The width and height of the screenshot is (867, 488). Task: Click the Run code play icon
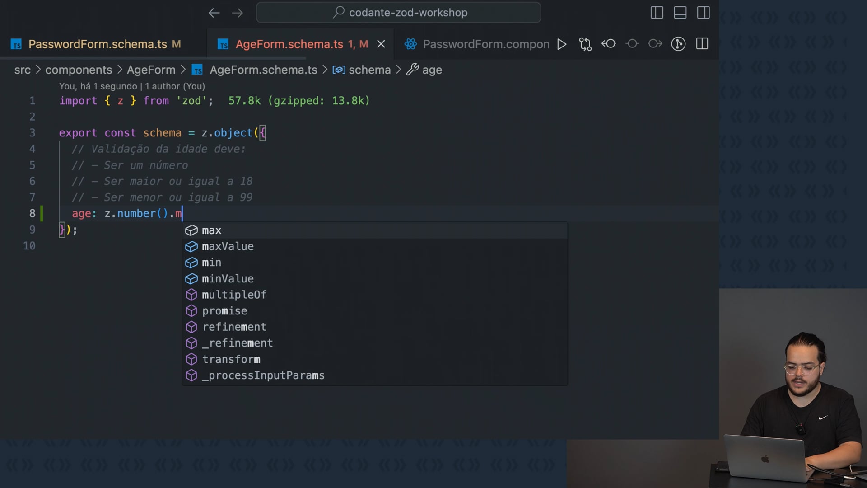(x=562, y=44)
